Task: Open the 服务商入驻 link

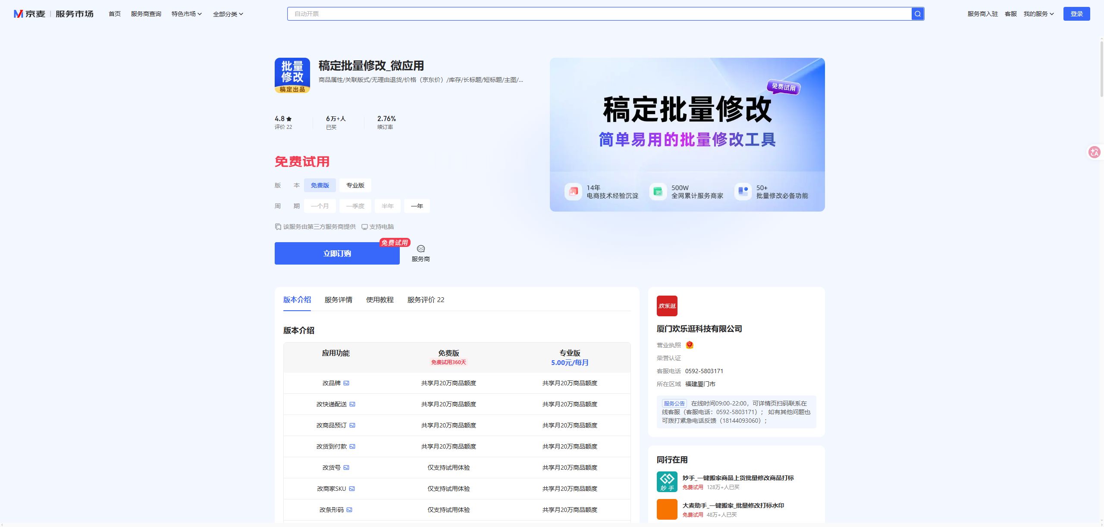Action: pos(983,14)
